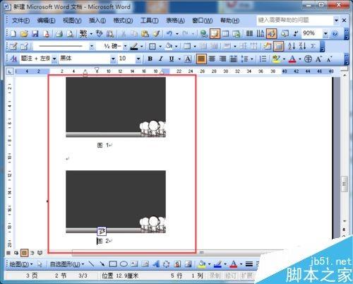353x284 pixels.
Task: Expand the line style dropdown
Action: (x=92, y=46)
